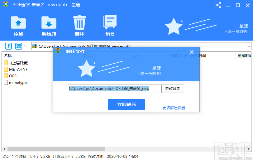Select the OPS folder
Screen dimensions: 253x160
(x=10, y=76)
